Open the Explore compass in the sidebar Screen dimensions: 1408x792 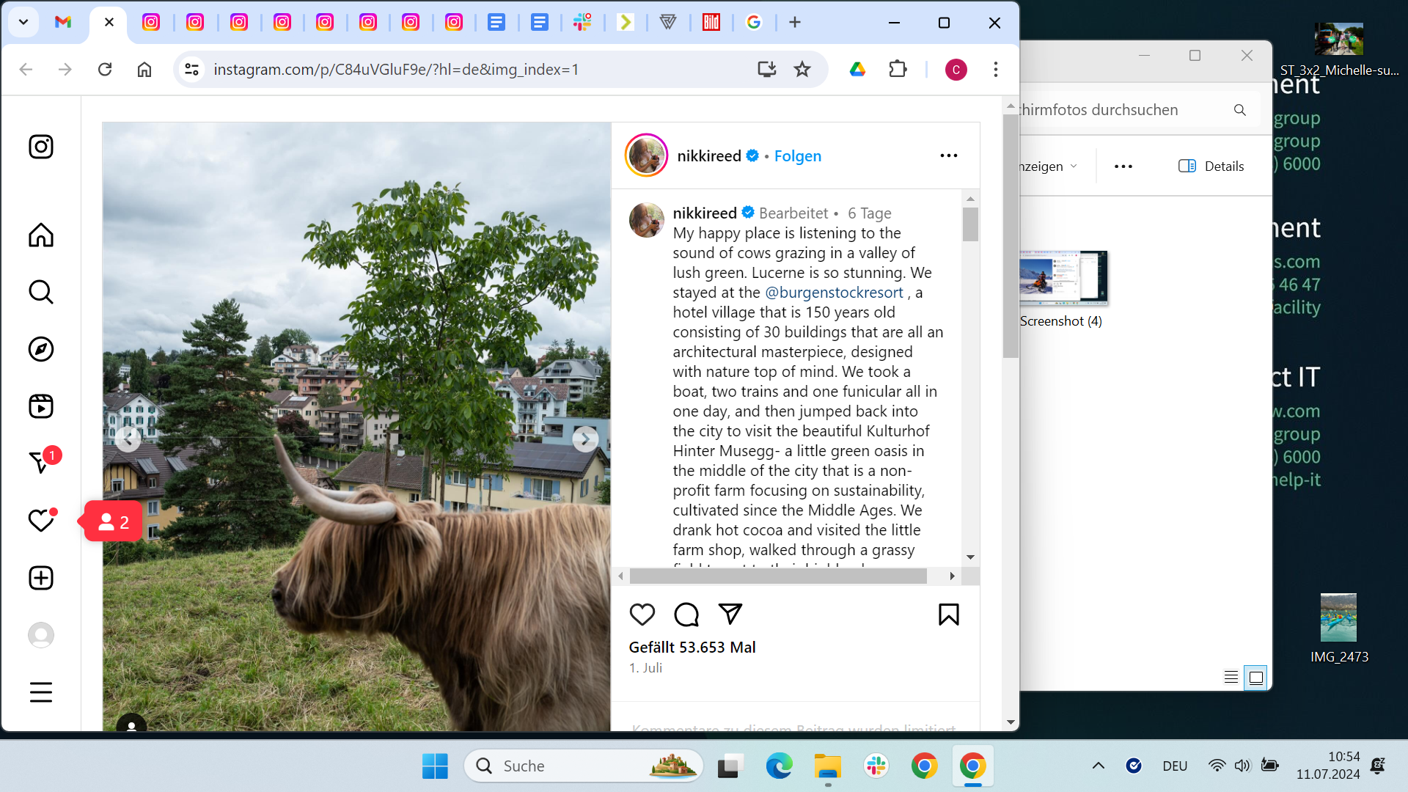coord(41,349)
